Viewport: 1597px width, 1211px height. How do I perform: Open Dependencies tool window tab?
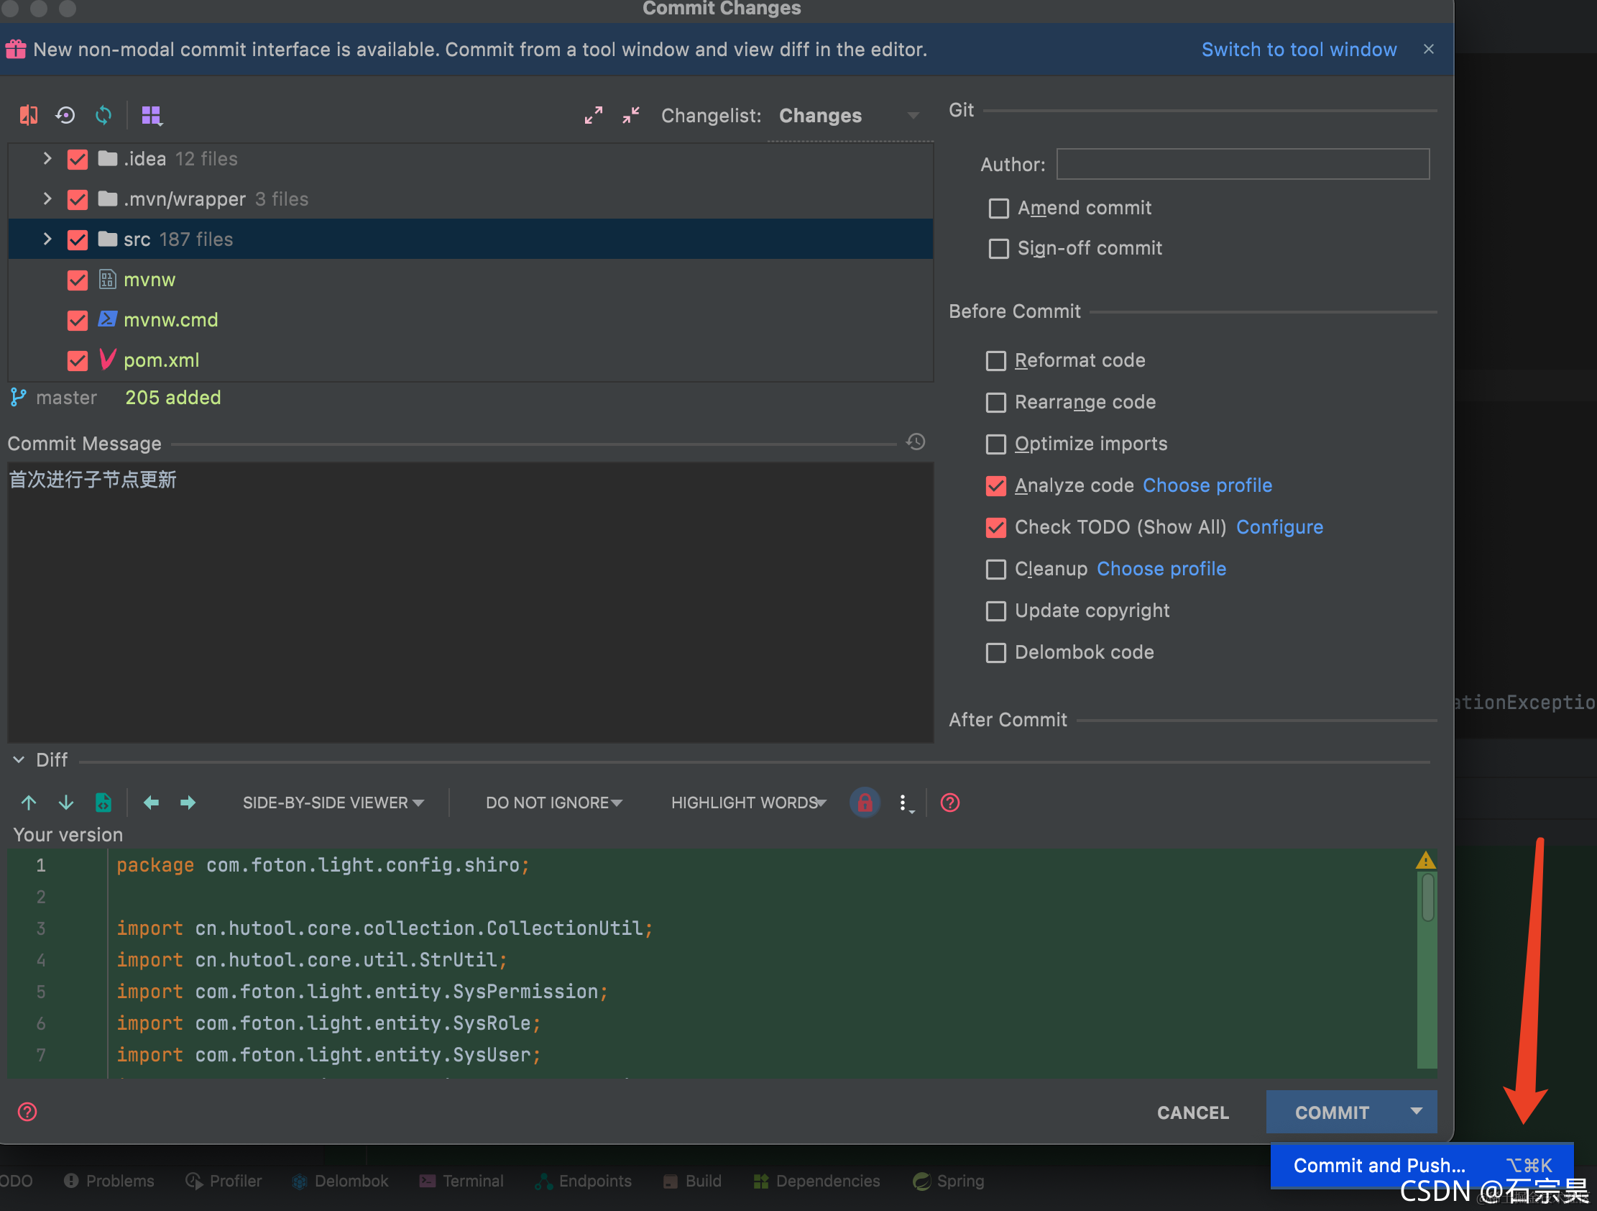816,1181
